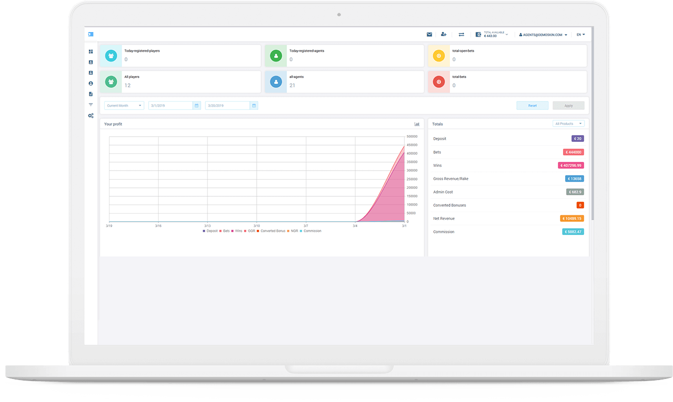
Task: Click the filter icon in the sidebar
Action: [91, 104]
